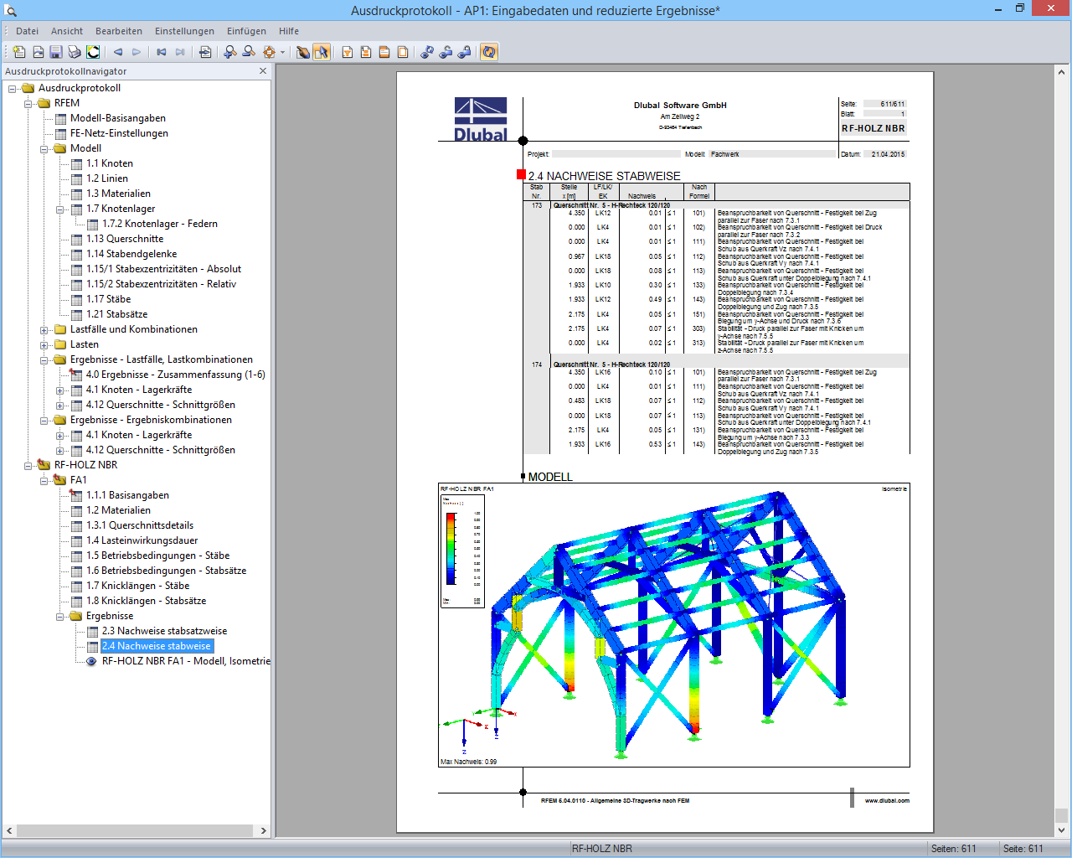The width and height of the screenshot is (1072, 858).
Task: Collapse the Ausdruckprotokoll root node
Action: coord(13,88)
